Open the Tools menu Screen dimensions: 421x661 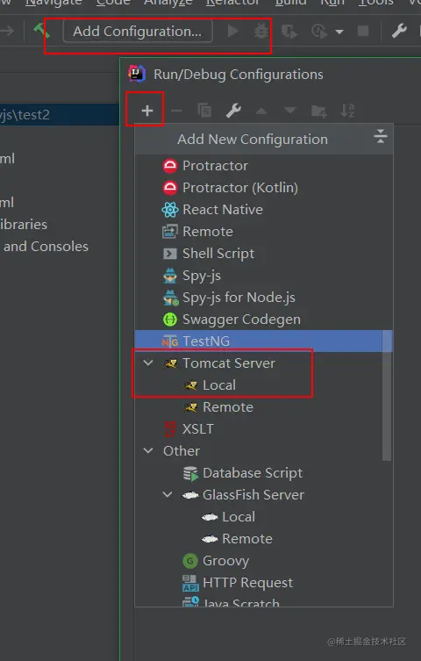[x=376, y=3]
